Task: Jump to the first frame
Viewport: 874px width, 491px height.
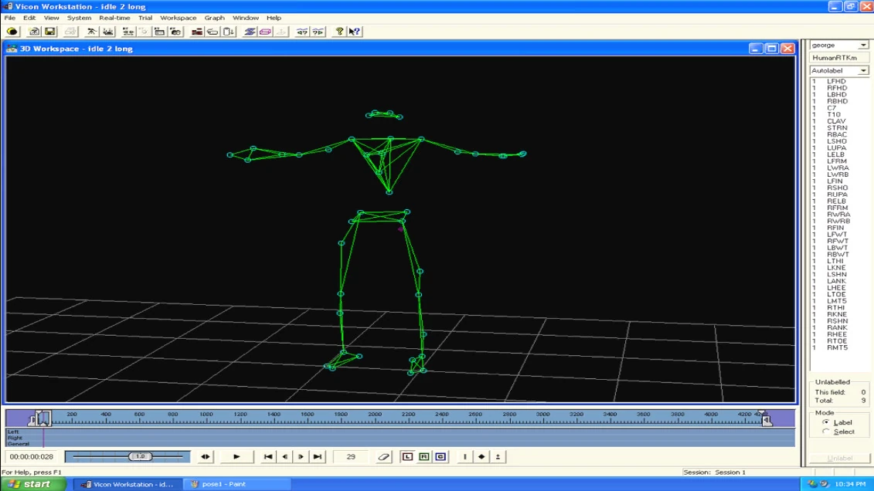Action: (x=268, y=457)
